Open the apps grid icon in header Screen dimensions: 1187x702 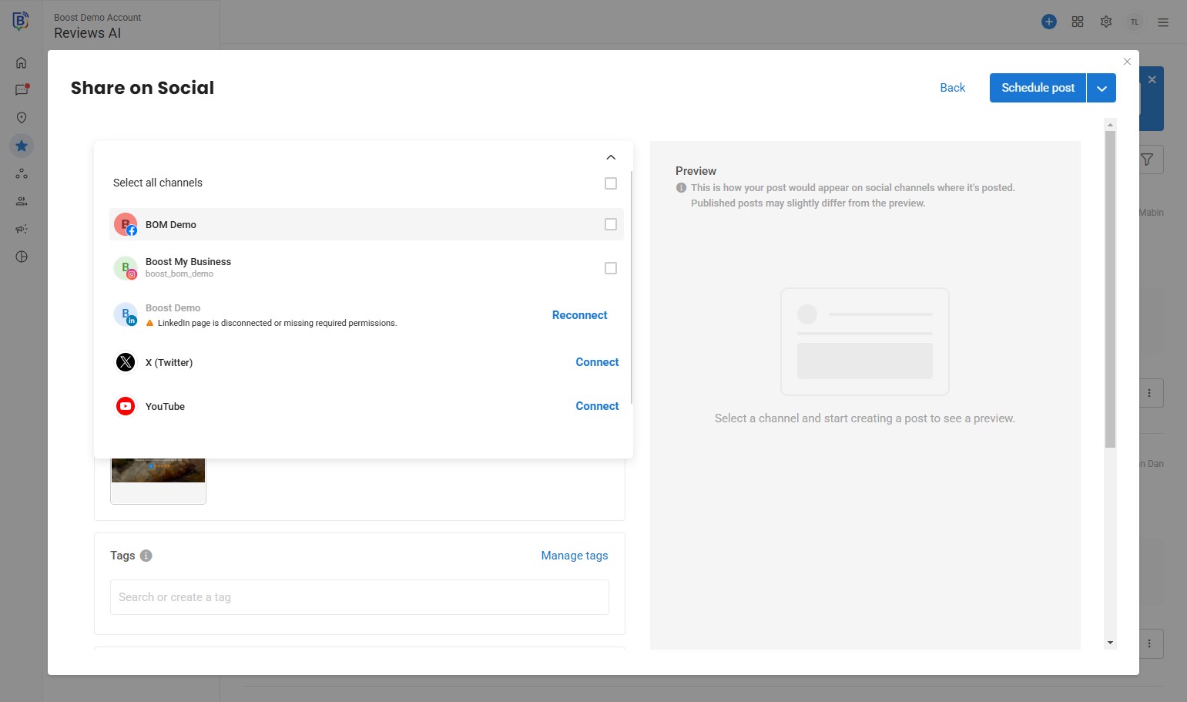pos(1078,22)
